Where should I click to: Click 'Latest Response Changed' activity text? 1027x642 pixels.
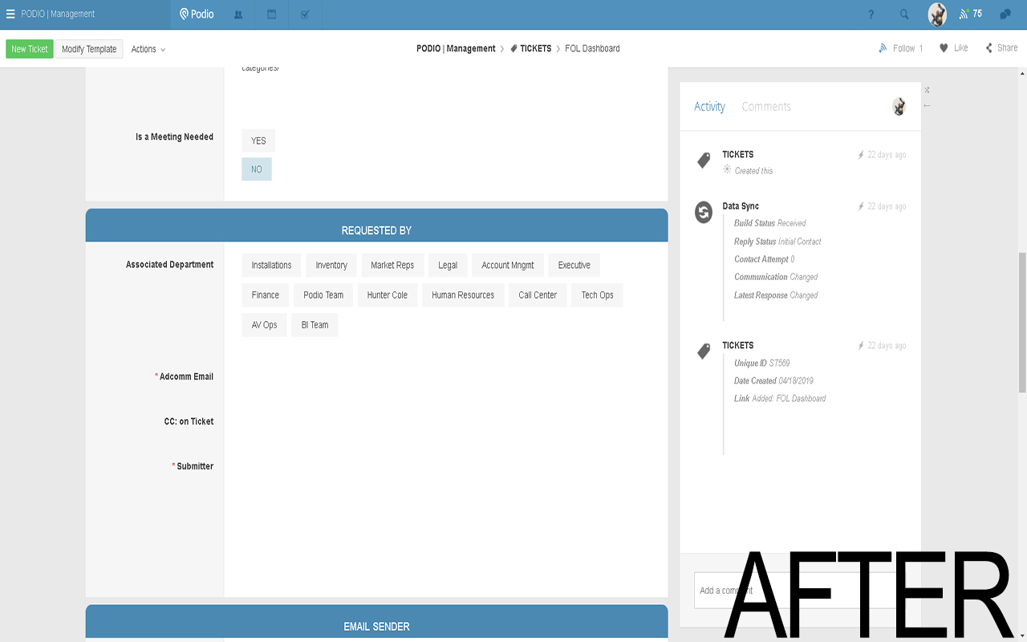tap(776, 295)
